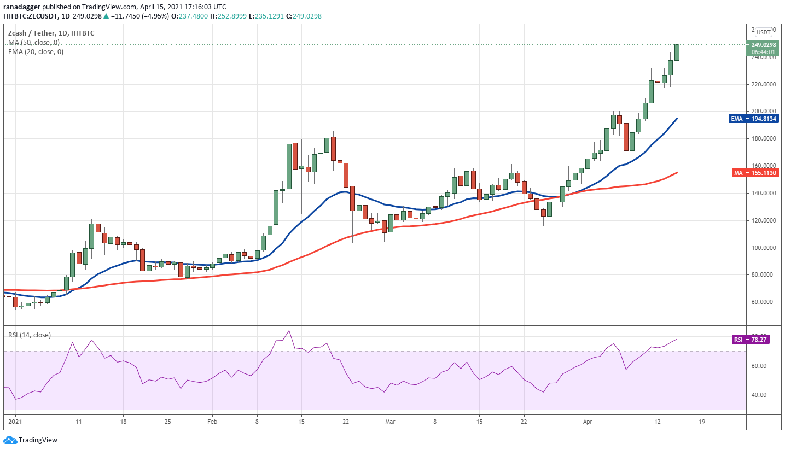
Task: Click the TradingView cloud logo icon
Action: [10, 440]
